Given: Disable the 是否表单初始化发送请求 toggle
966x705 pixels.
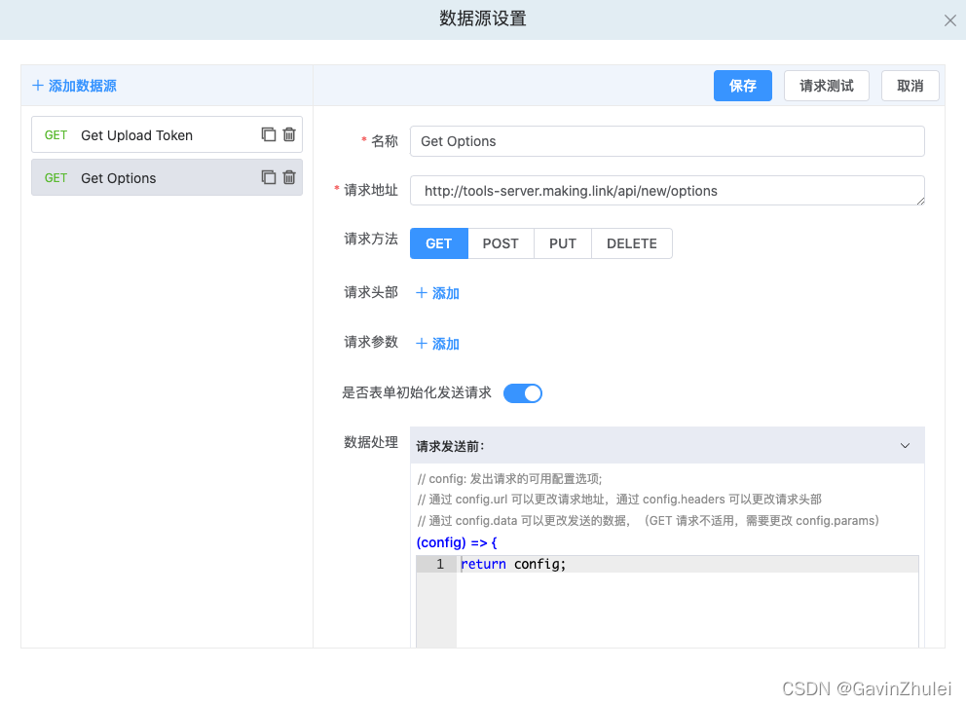Looking at the screenshot, I should point(523,392).
